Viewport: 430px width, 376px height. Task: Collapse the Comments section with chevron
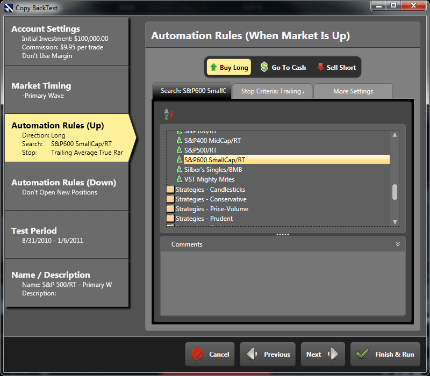click(x=398, y=244)
